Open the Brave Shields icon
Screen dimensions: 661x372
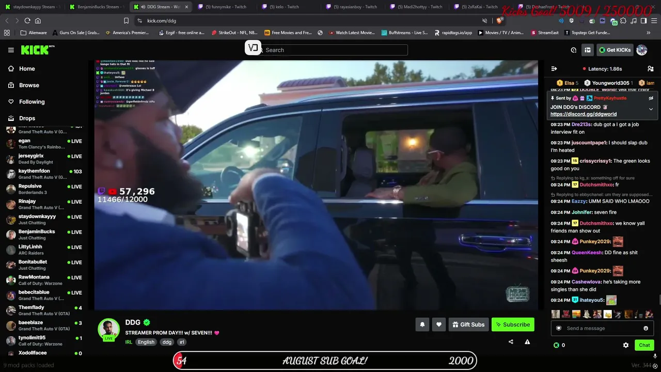click(499, 21)
